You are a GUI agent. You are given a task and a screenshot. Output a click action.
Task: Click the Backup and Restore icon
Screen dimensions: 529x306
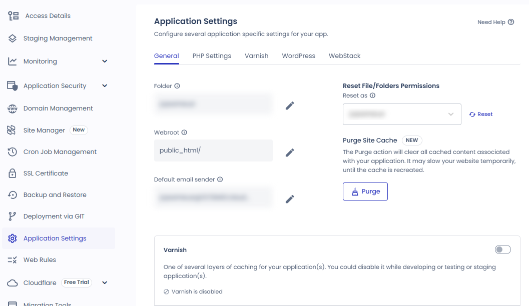[13, 195]
